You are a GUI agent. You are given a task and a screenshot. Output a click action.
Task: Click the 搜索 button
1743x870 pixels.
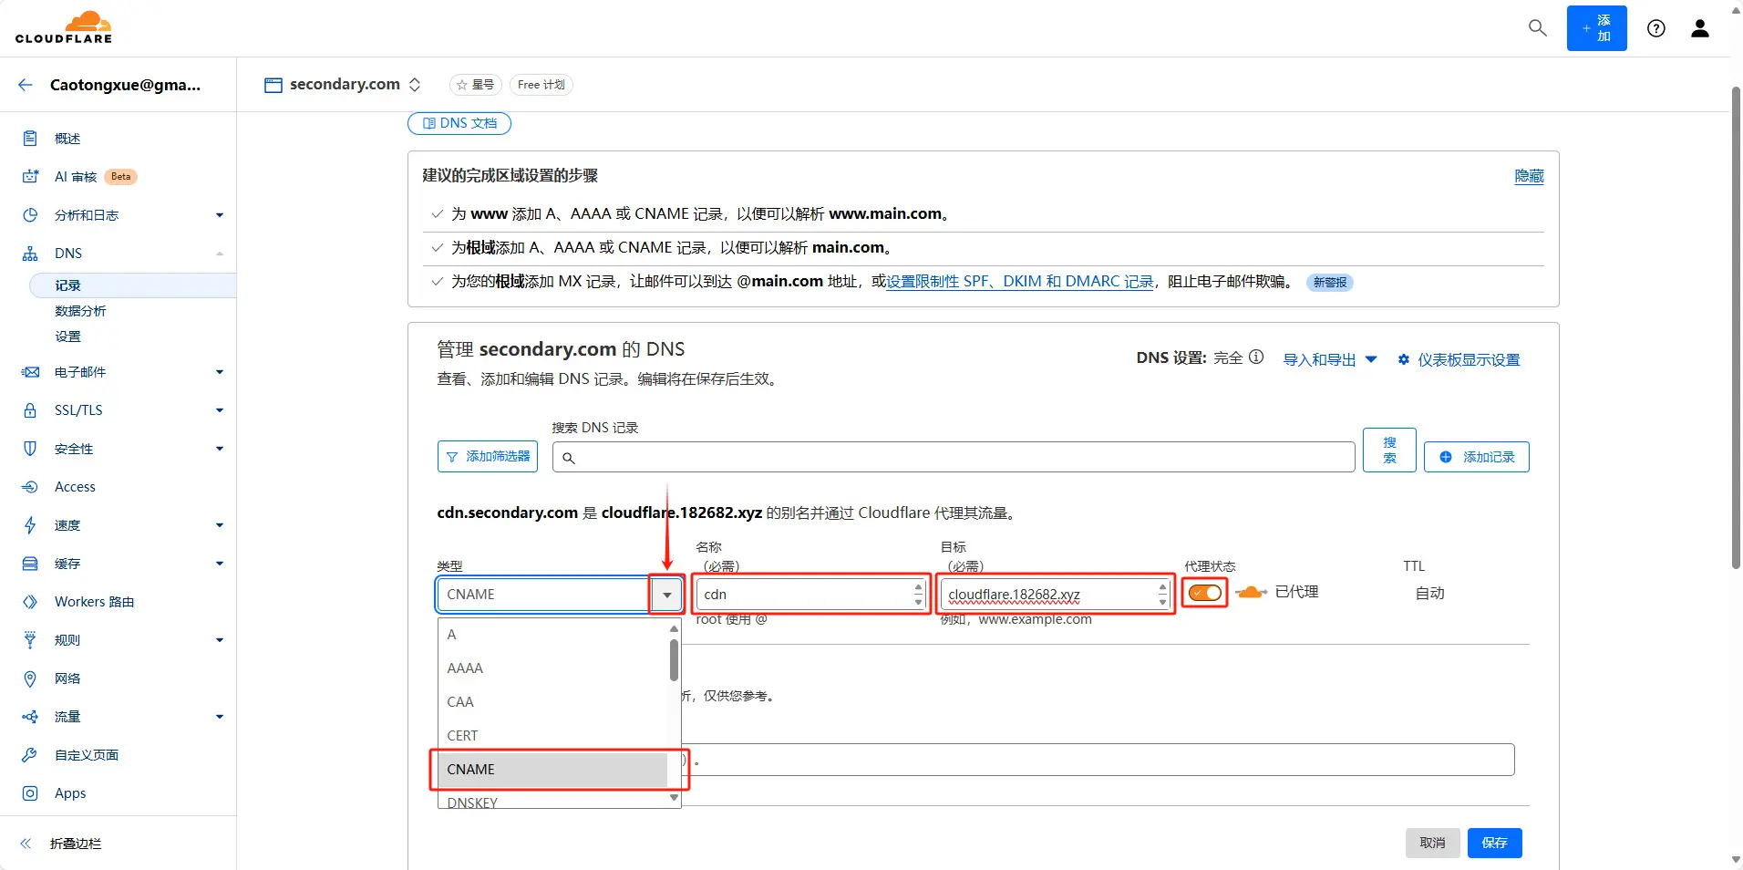click(1389, 450)
